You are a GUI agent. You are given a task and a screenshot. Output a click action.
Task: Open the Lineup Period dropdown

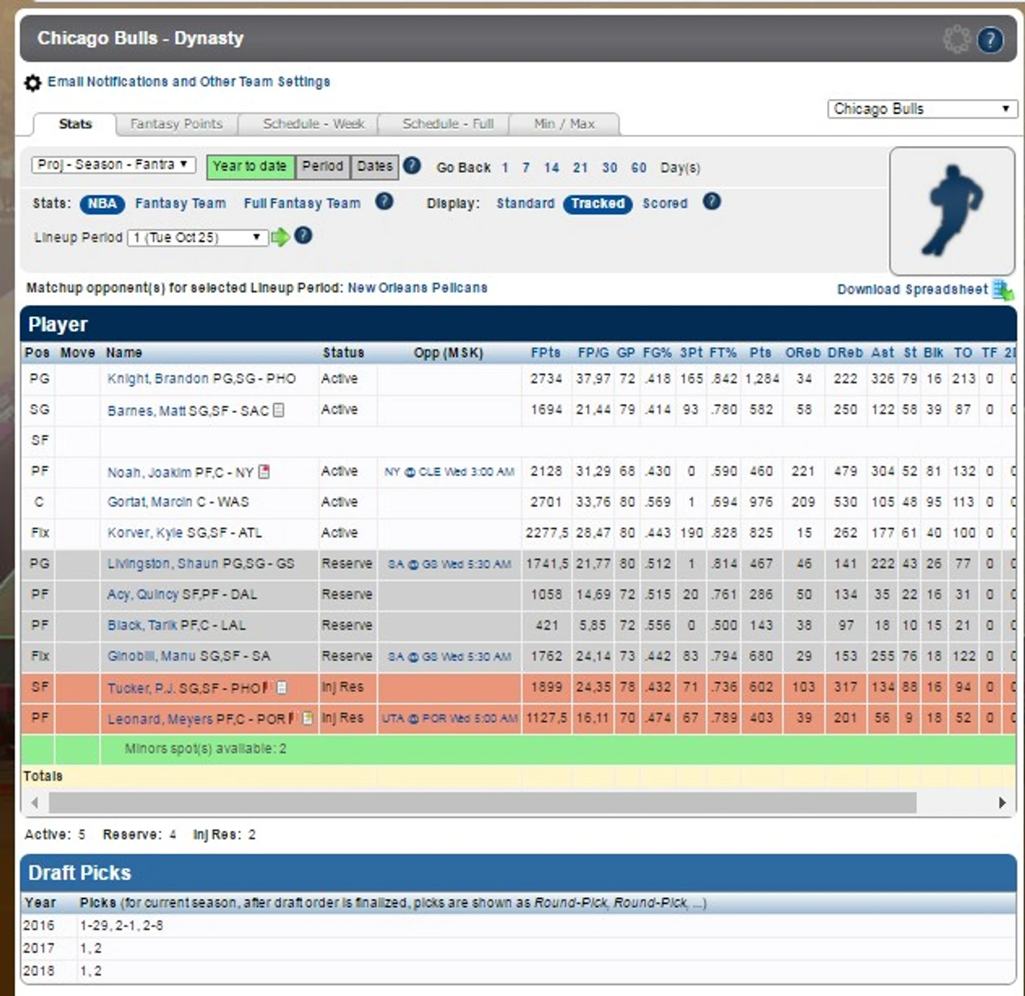[x=197, y=237]
